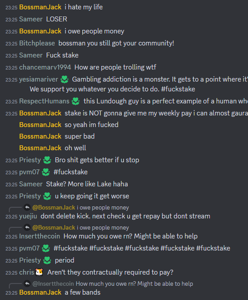Click the badge next to Priesty's 'Bro shit gets better' message
This screenshot has height=300, width=248.
pos(47,160)
